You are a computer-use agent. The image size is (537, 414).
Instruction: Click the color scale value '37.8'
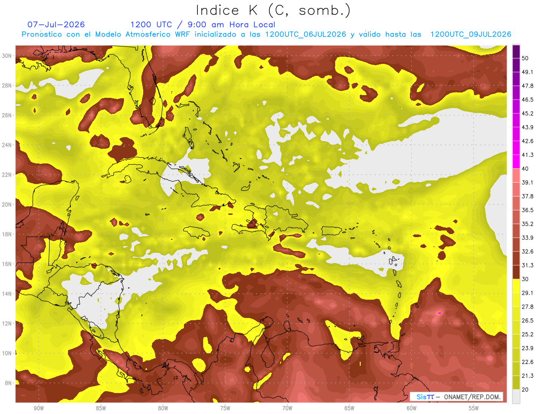[x=528, y=197]
